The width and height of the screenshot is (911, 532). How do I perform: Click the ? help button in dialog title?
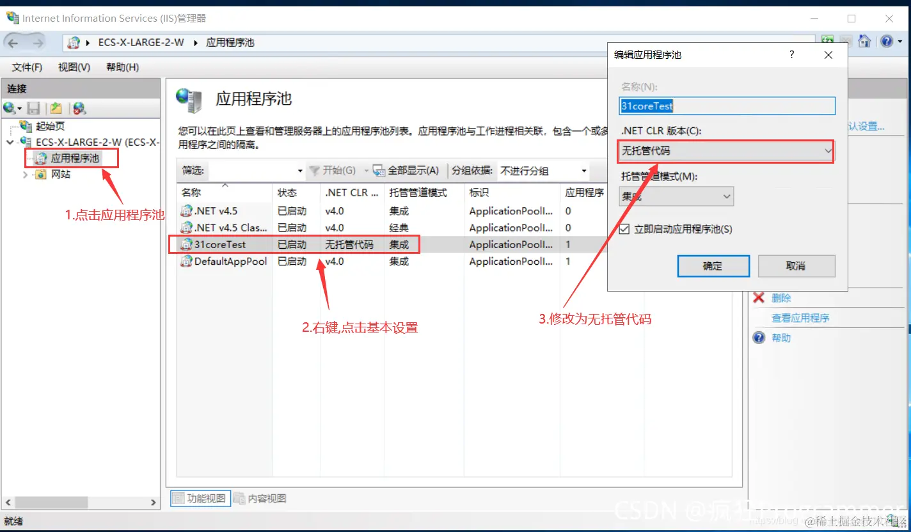tap(792, 55)
